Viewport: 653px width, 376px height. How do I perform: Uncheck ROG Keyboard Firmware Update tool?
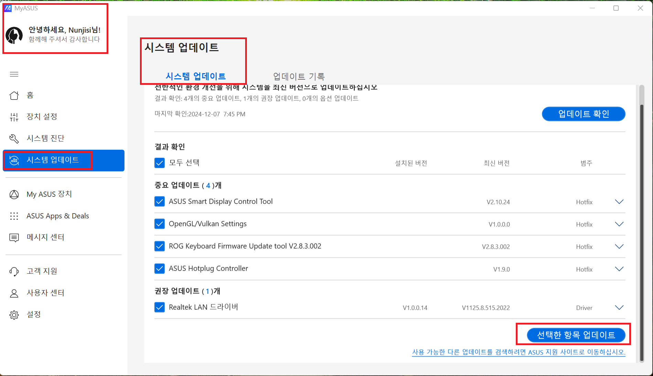click(160, 246)
